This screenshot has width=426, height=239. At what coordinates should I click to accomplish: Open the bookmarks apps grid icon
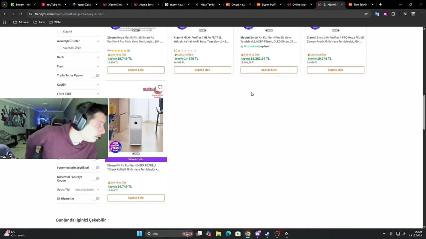5,22
